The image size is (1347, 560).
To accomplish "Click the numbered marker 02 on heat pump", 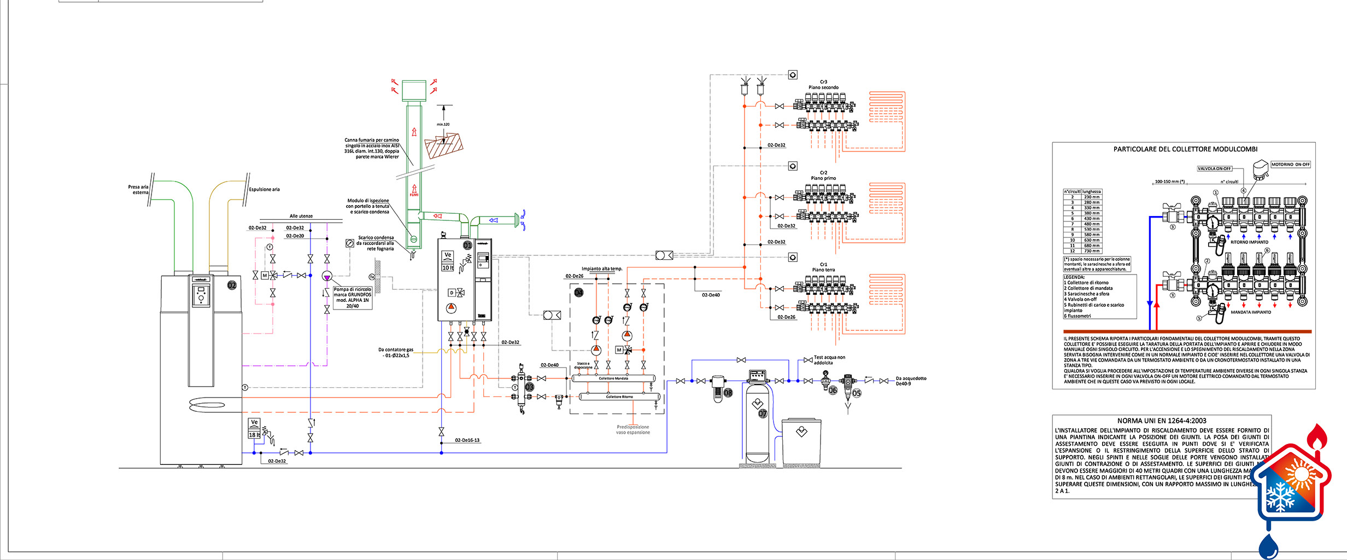I will tap(232, 285).
